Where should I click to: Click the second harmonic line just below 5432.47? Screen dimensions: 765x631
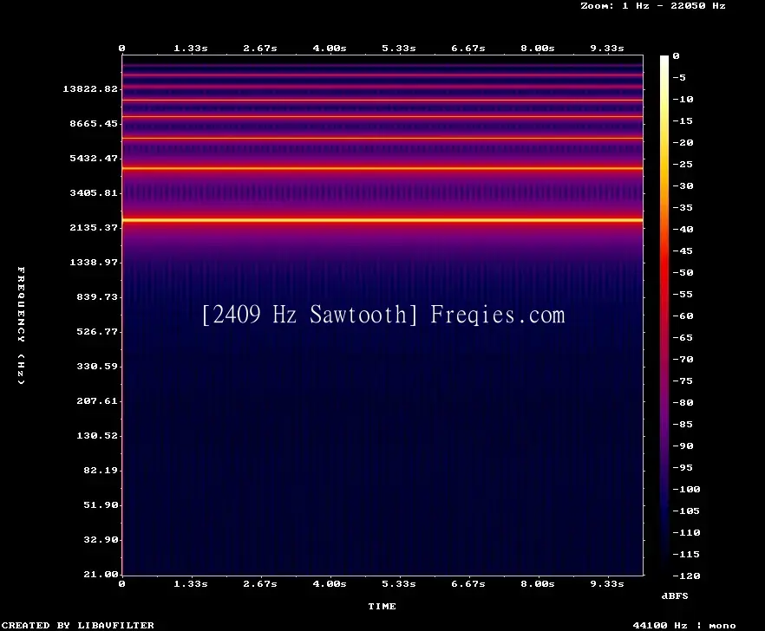click(x=382, y=168)
